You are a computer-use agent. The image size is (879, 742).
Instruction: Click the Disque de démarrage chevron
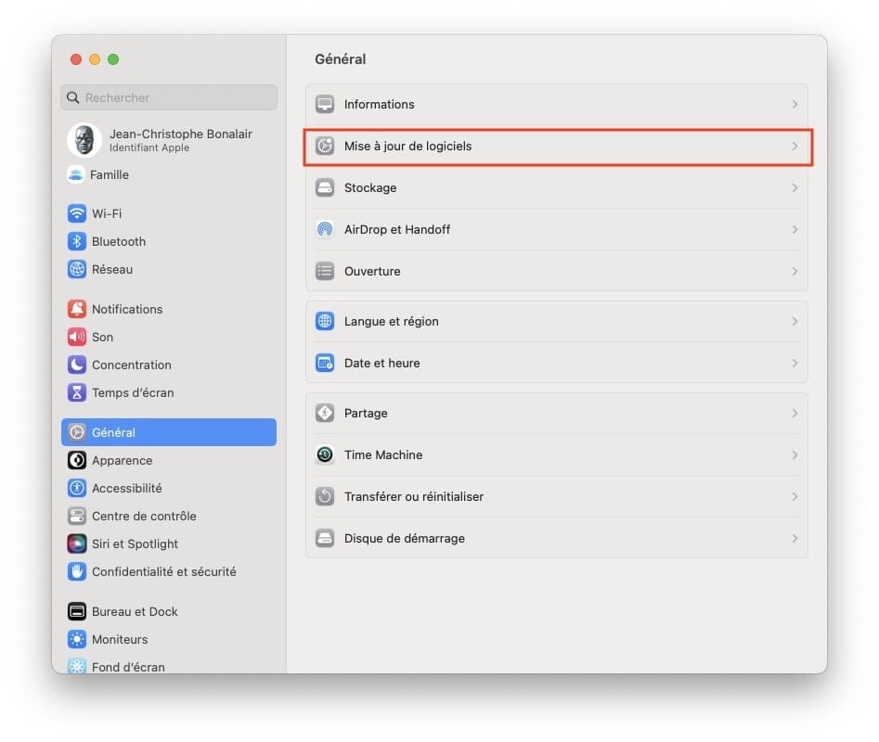[x=795, y=538]
